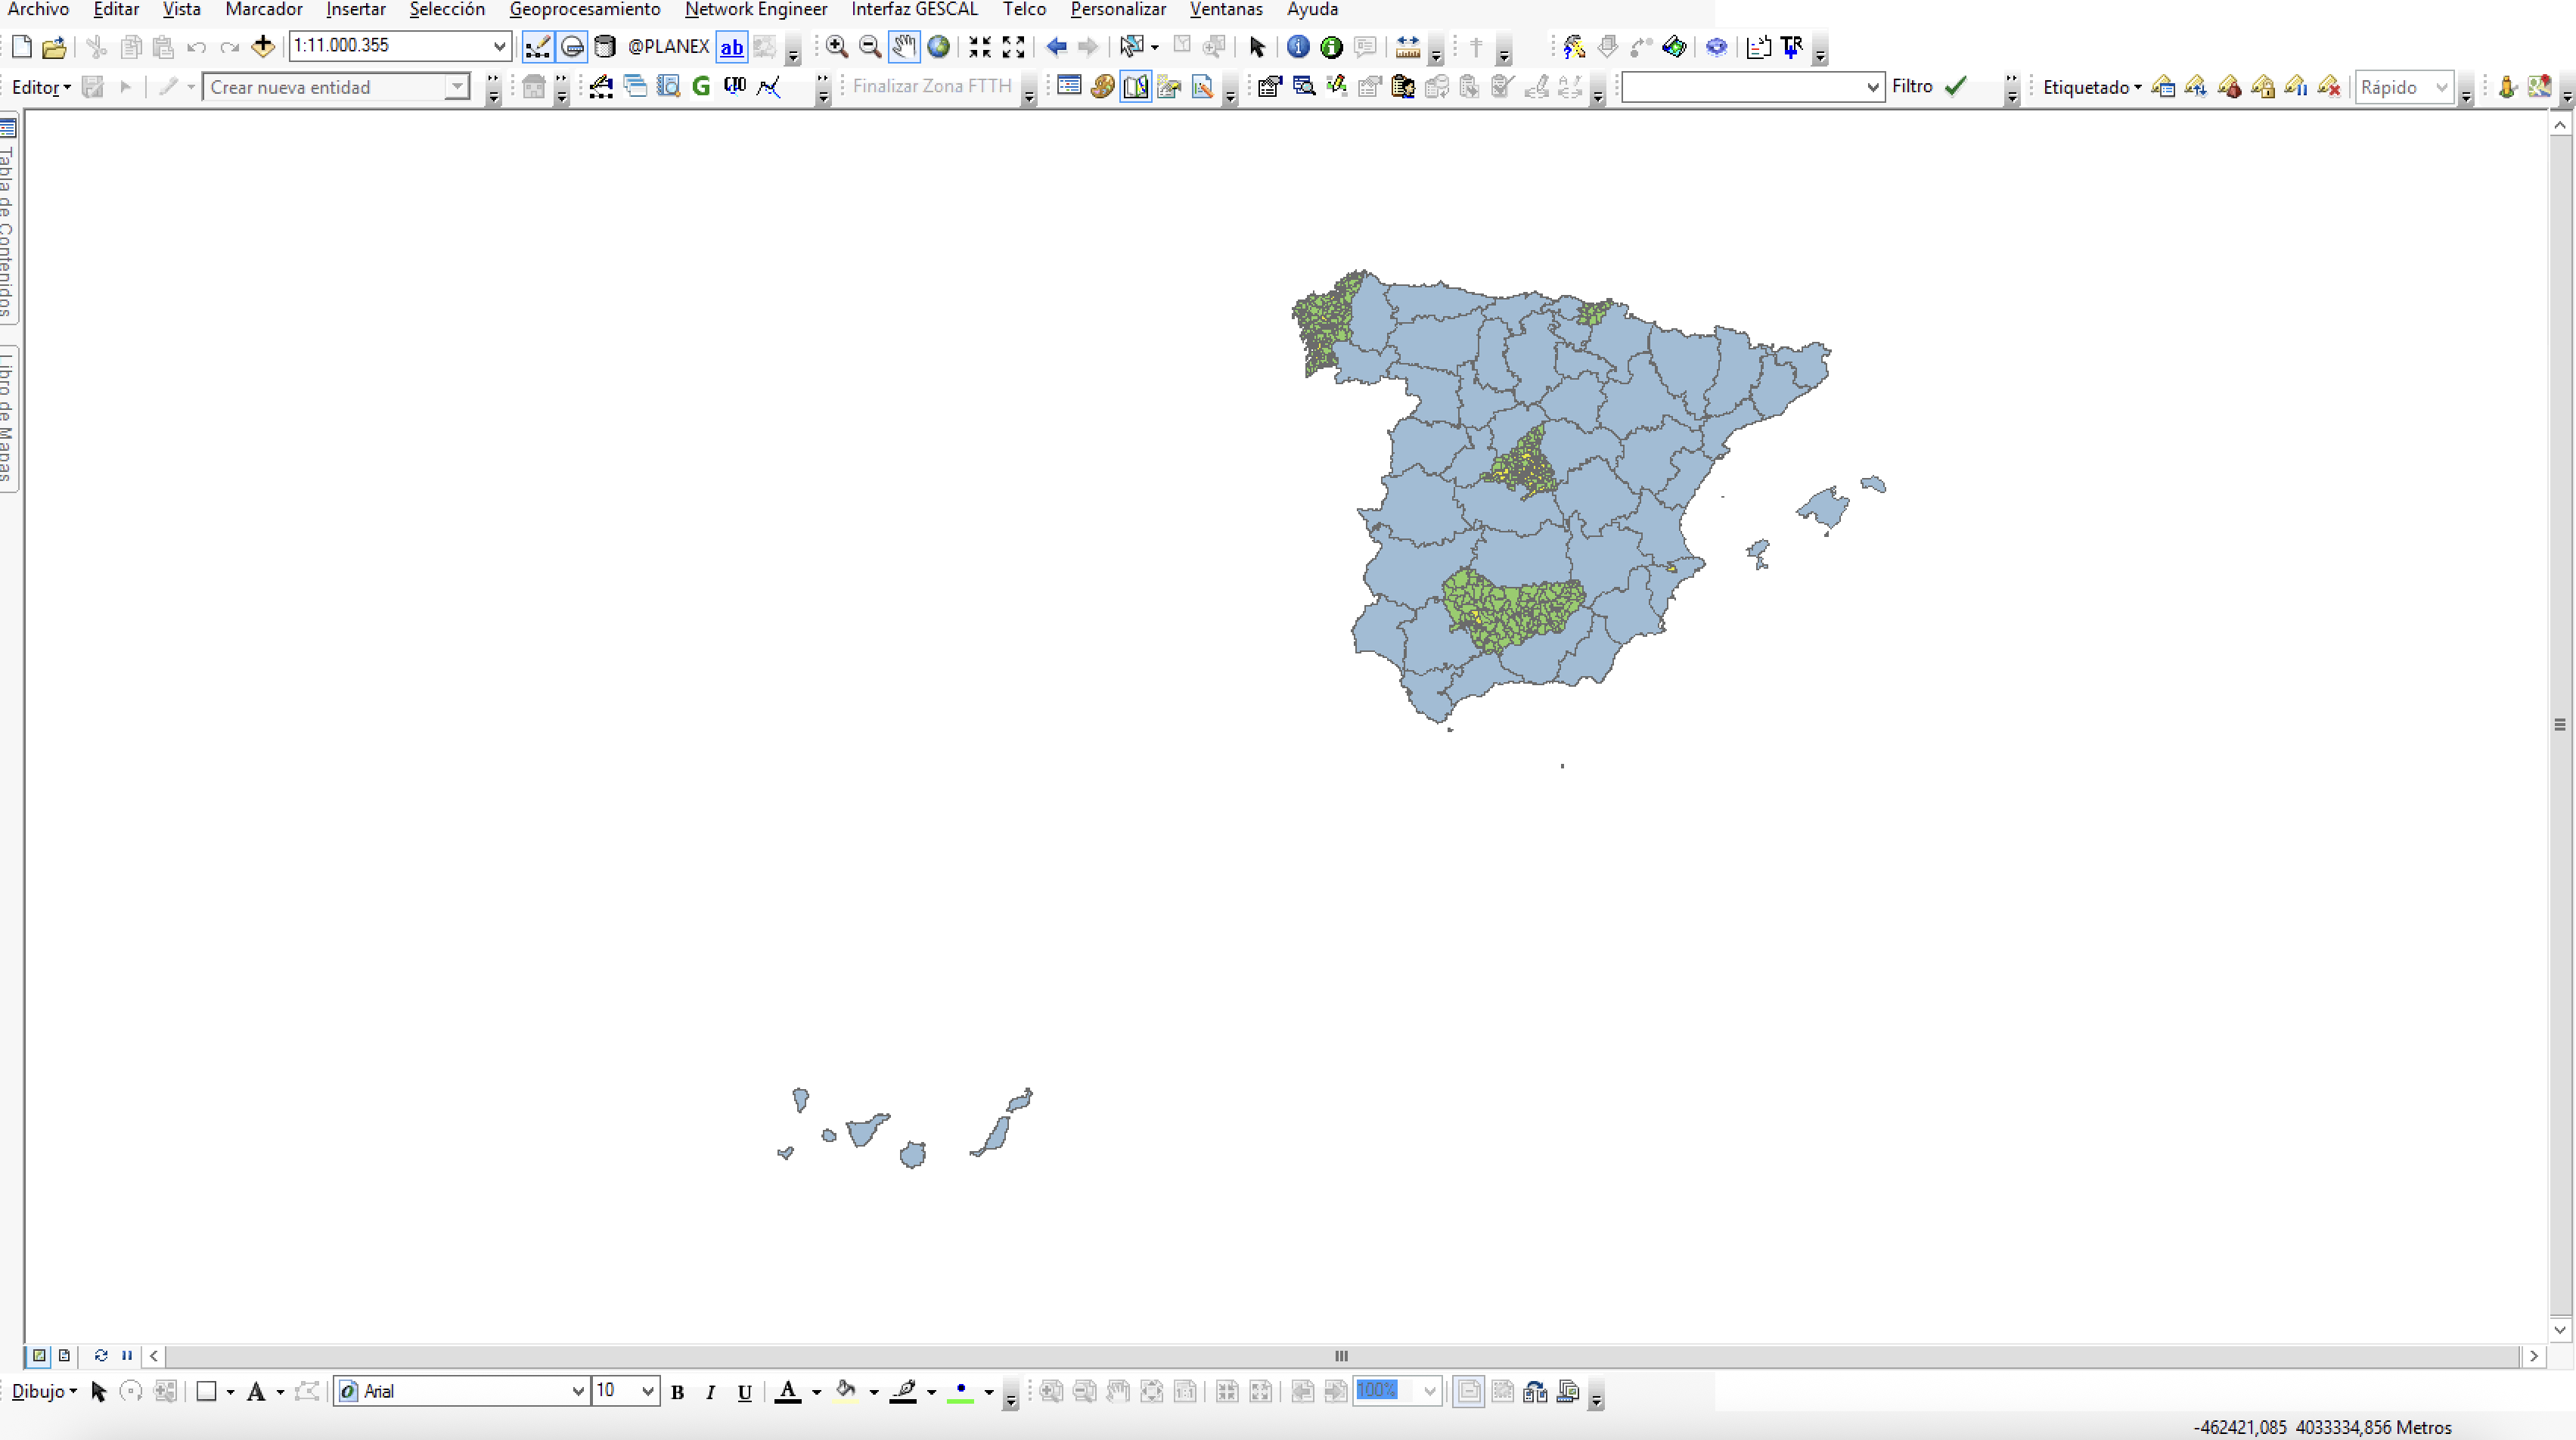The width and height of the screenshot is (2576, 1440).
Task: Click the TR text tool icon
Action: pyautogui.click(x=1791, y=46)
